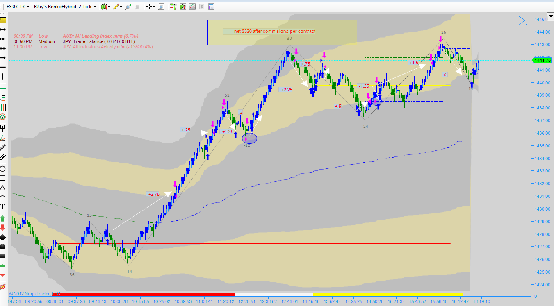Click the pencil drawing tools icon

(x=116, y=7)
